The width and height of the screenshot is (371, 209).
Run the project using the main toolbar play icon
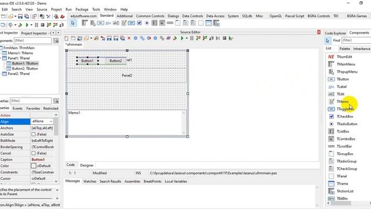pyautogui.click(x=27, y=25)
